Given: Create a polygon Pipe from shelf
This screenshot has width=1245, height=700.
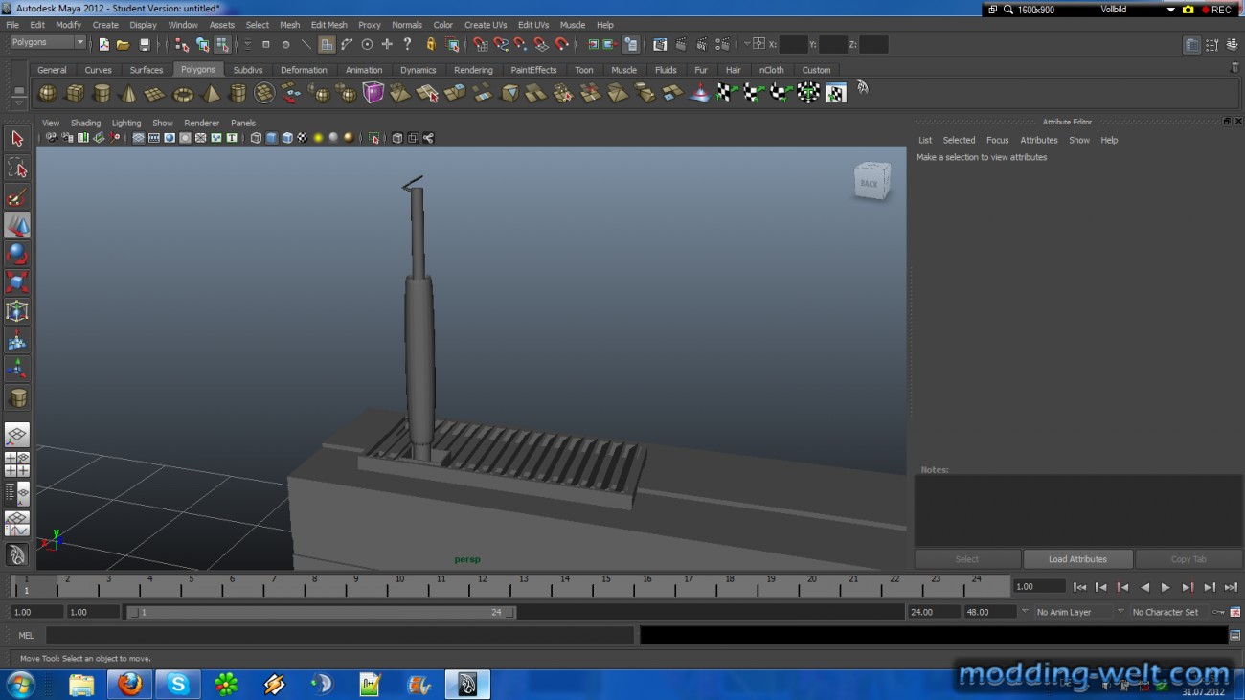Looking at the screenshot, I should click(238, 93).
